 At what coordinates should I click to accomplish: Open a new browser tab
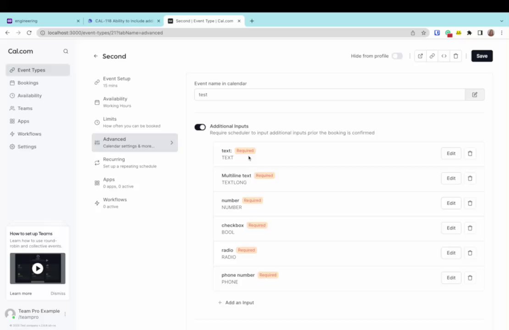click(x=252, y=21)
